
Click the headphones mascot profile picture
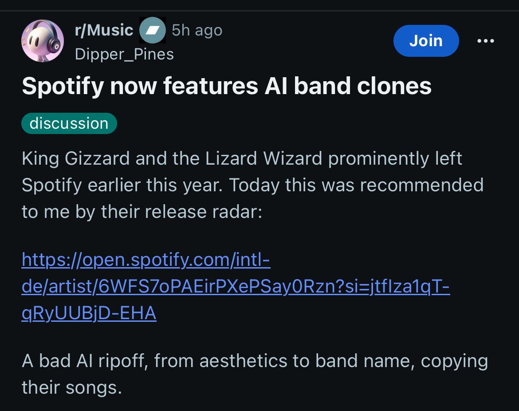(43, 40)
